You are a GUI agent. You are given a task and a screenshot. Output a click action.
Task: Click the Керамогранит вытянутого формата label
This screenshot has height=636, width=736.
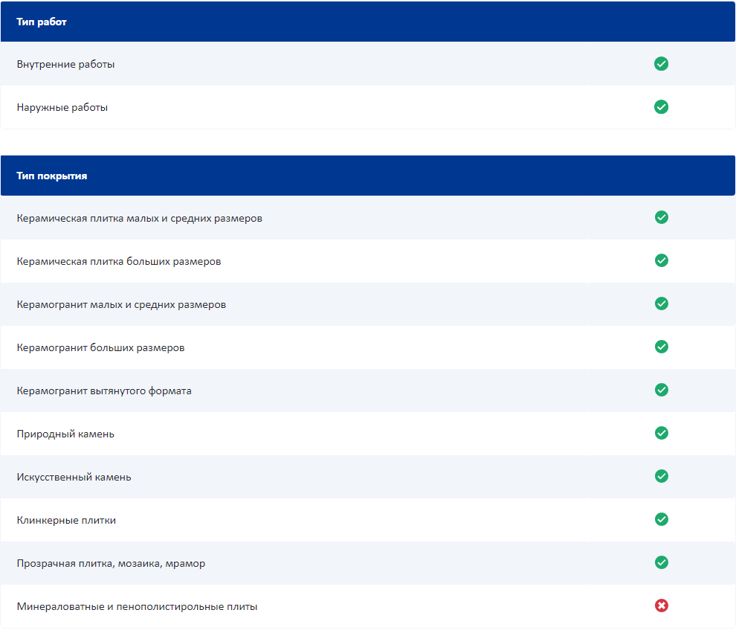tap(104, 391)
